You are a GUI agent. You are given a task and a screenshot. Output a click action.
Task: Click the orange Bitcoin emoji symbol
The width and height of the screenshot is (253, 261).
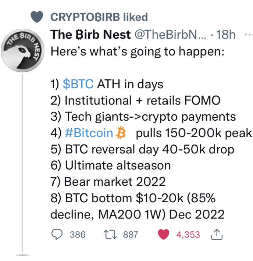click(x=120, y=133)
